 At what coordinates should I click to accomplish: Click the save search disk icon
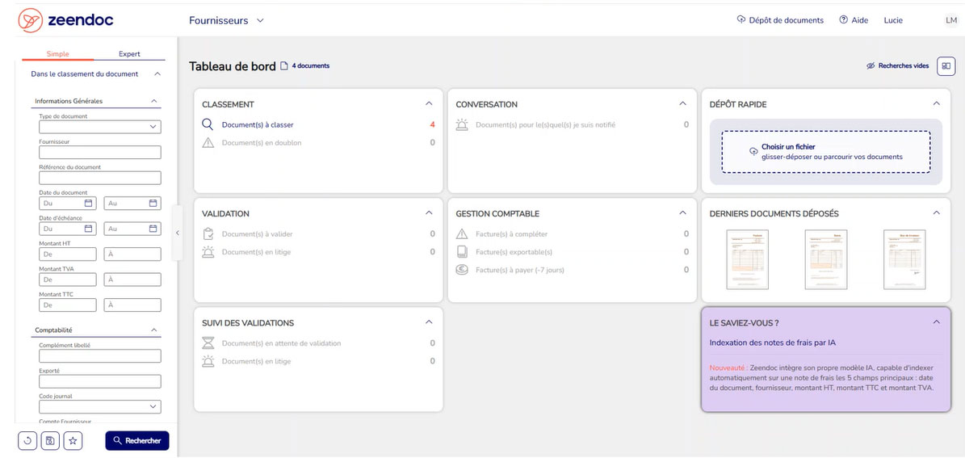point(50,441)
